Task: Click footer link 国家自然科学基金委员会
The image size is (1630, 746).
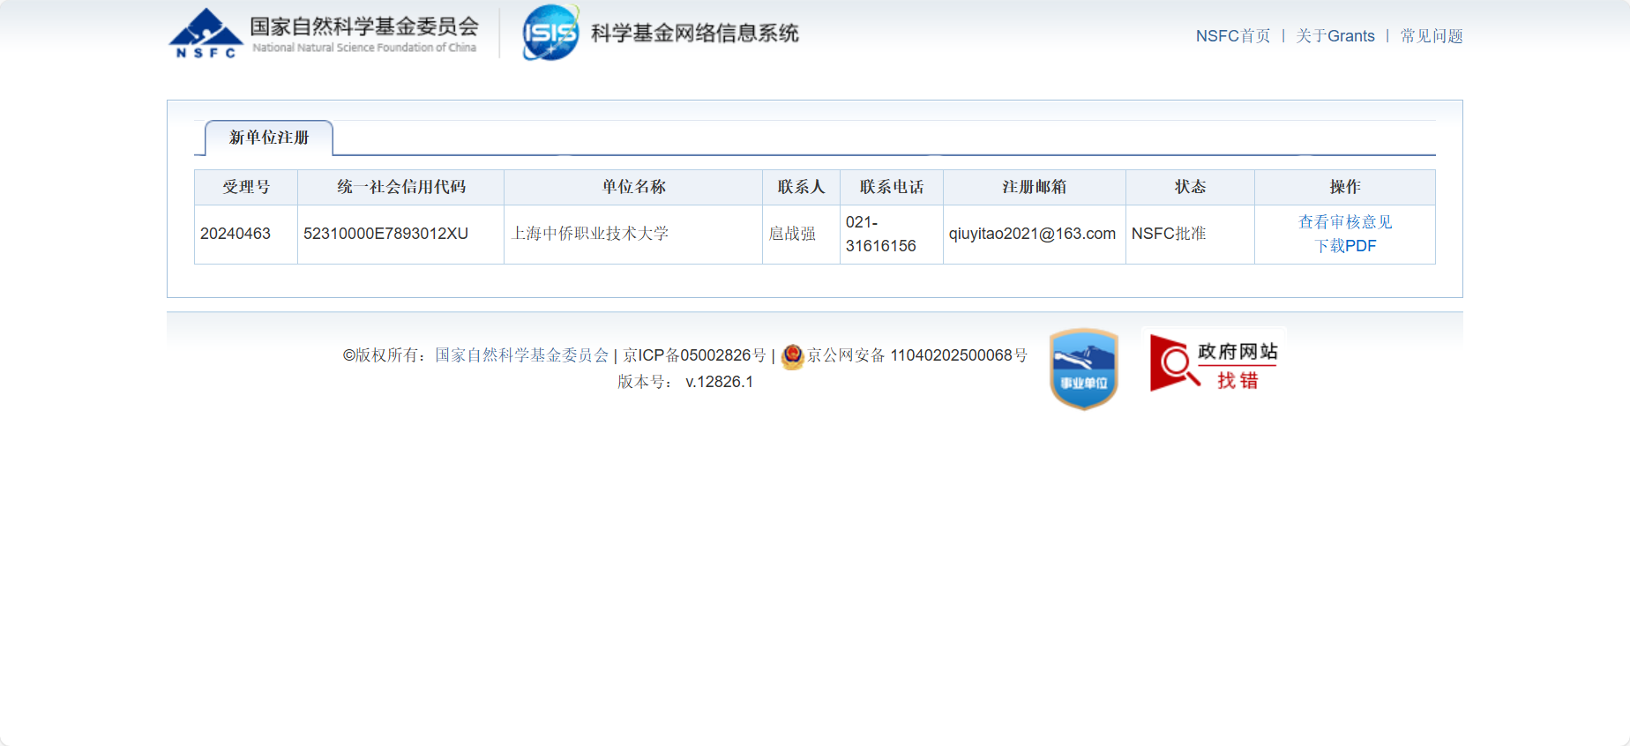Action: click(x=521, y=355)
